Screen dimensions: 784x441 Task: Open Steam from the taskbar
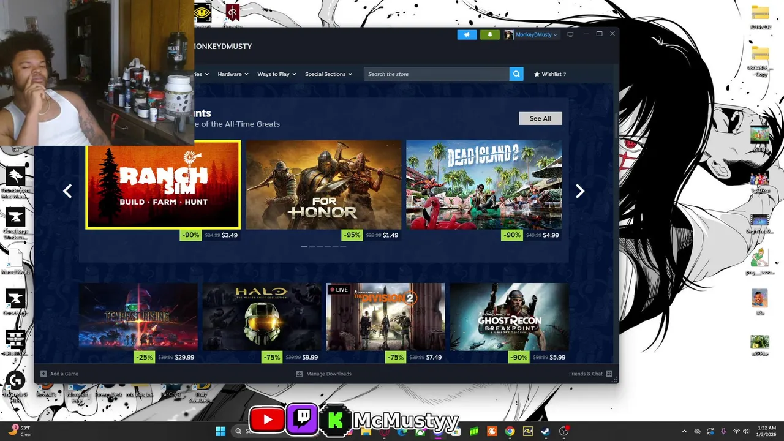[x=545, y=431]
